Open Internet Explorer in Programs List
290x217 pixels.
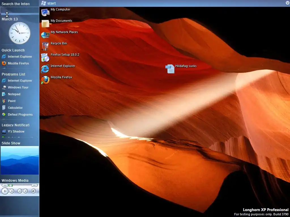17,81
